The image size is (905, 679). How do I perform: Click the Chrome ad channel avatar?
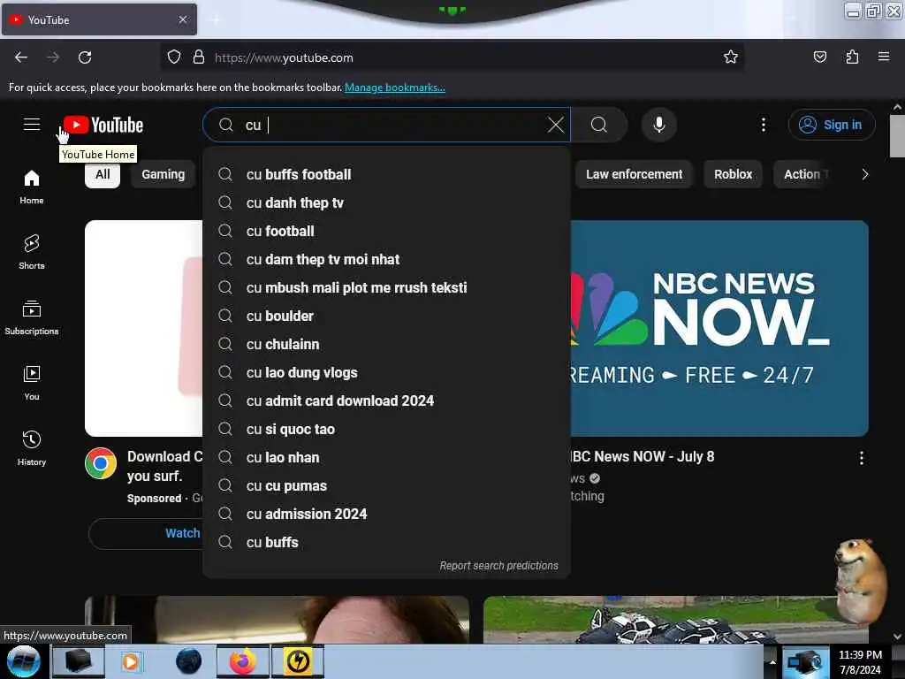[101, 463]
